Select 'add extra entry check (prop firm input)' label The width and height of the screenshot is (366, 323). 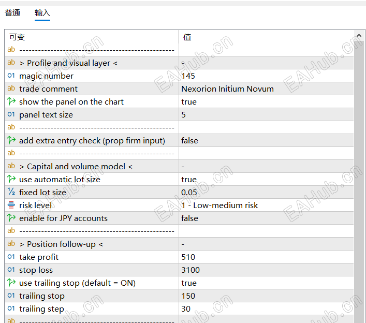(92, 140)
